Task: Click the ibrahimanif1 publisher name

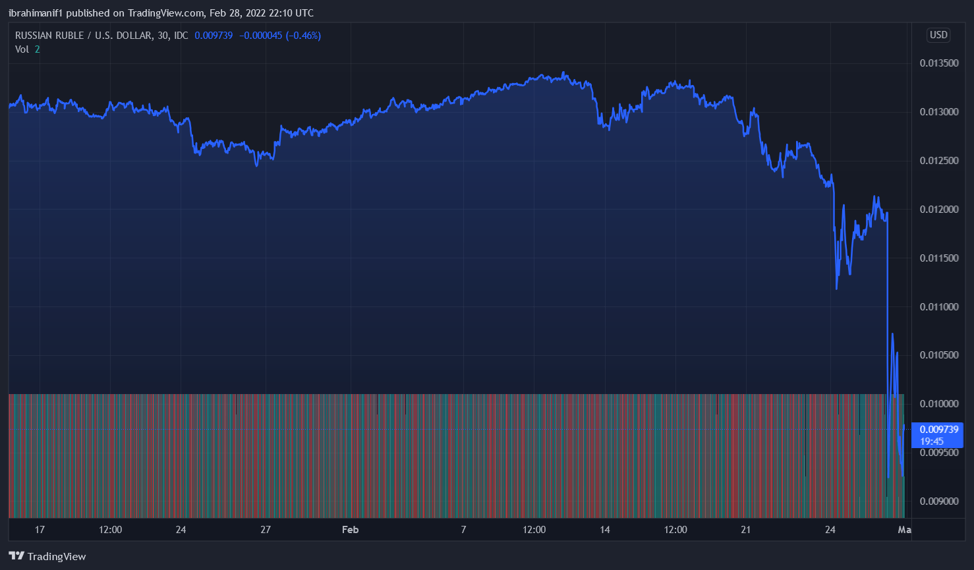Action: coord(35,13)
